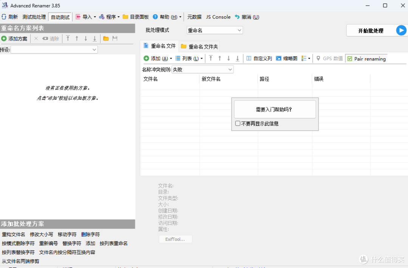Click 需要入门帮助吗? button
Screen dimensions: 408x268
275,109
